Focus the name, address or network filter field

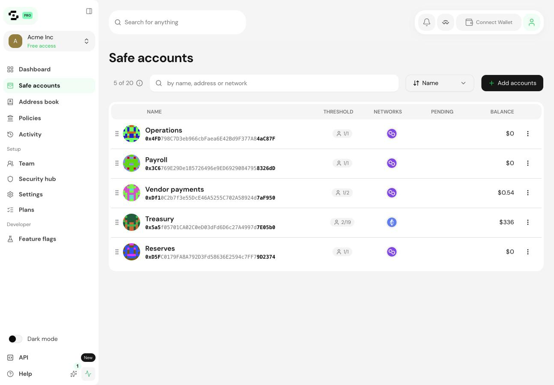274,83
